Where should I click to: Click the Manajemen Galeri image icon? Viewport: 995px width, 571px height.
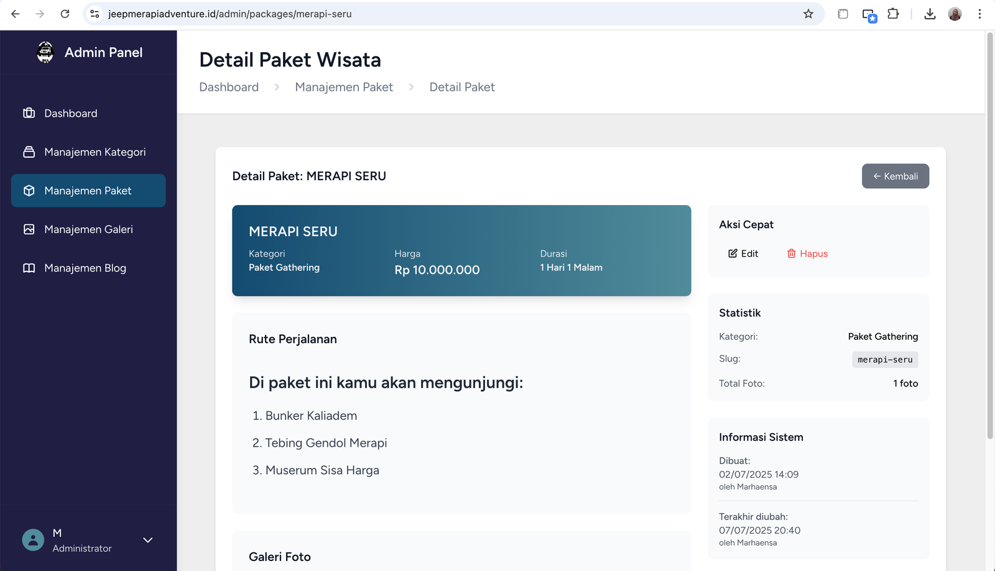(29, 229)
